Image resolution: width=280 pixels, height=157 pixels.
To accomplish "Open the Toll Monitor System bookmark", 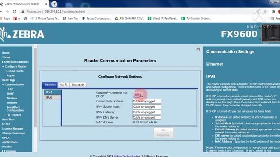I will [x=196, y=18].
